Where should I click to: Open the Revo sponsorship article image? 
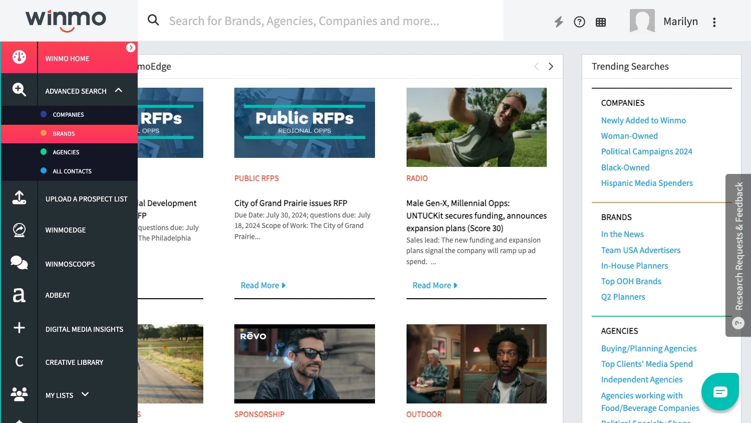(304, 364)
